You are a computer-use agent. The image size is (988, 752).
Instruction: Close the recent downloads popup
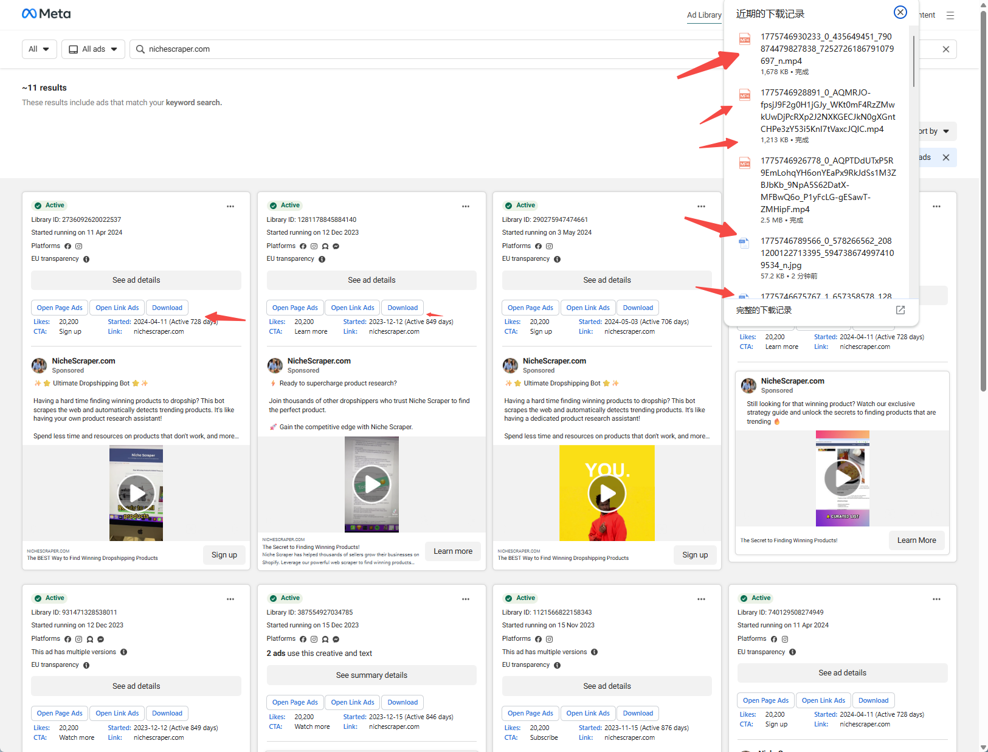pyautogui.click(x=900, y=12)
